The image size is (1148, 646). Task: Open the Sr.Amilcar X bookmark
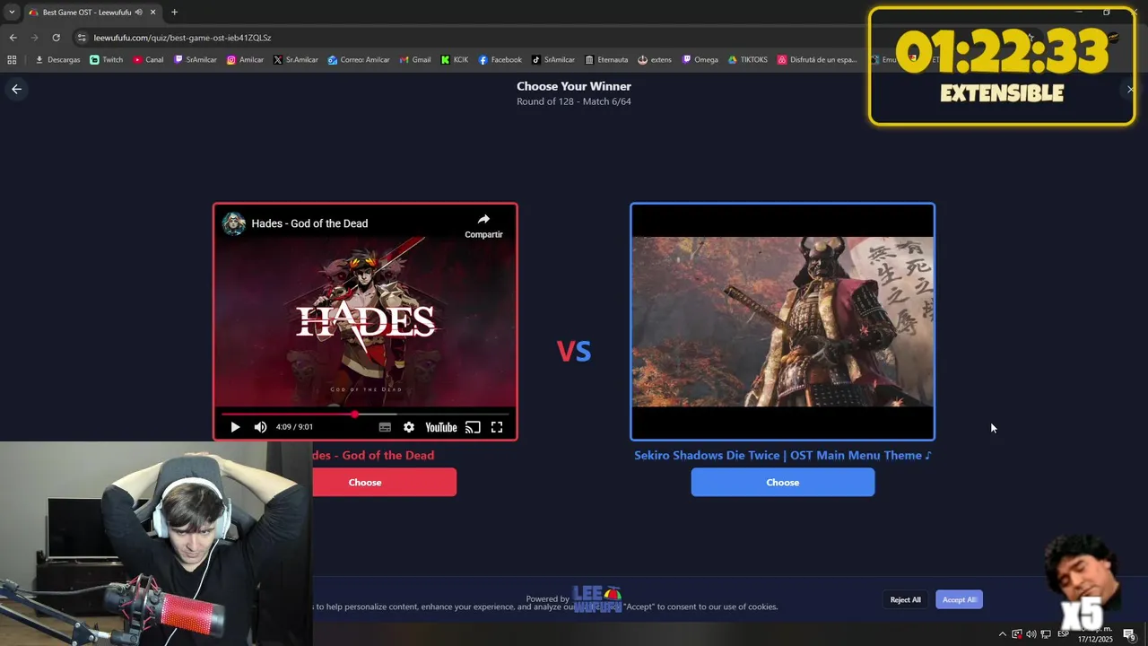tap(296, 60)
